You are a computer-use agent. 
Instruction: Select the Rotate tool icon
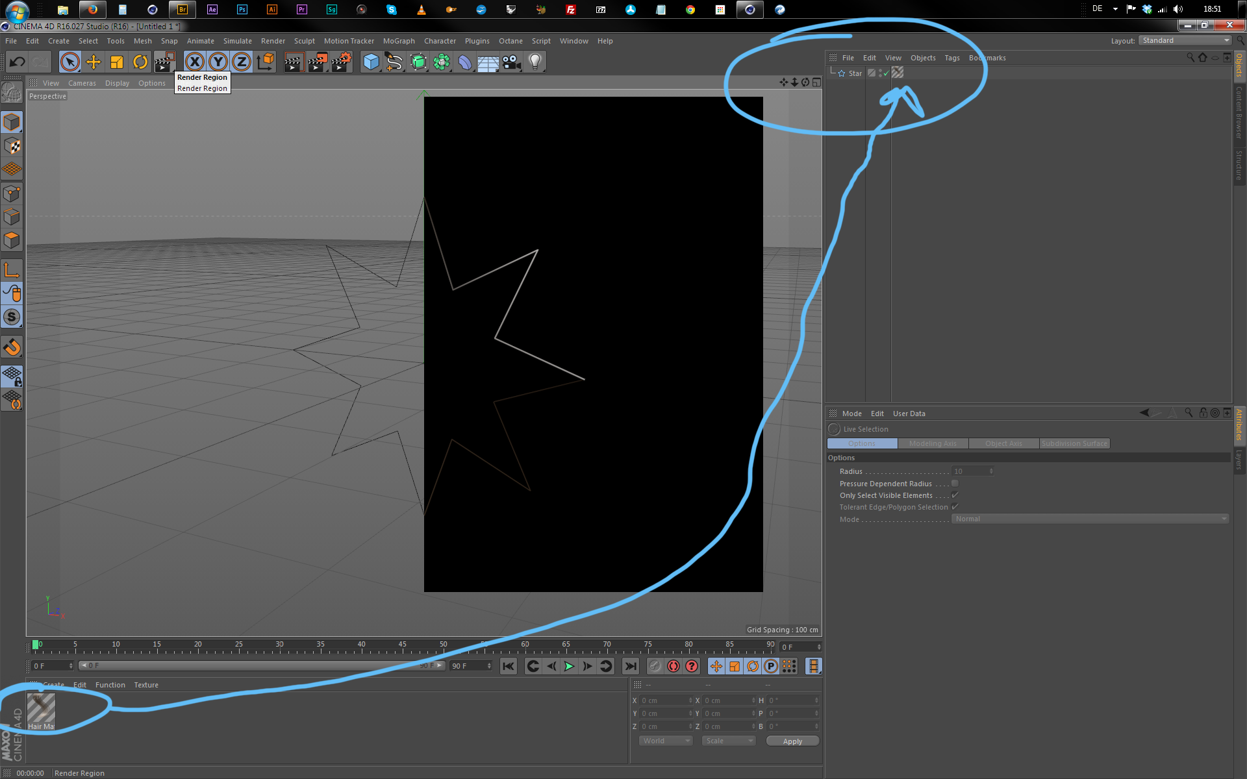coord(140,62)
